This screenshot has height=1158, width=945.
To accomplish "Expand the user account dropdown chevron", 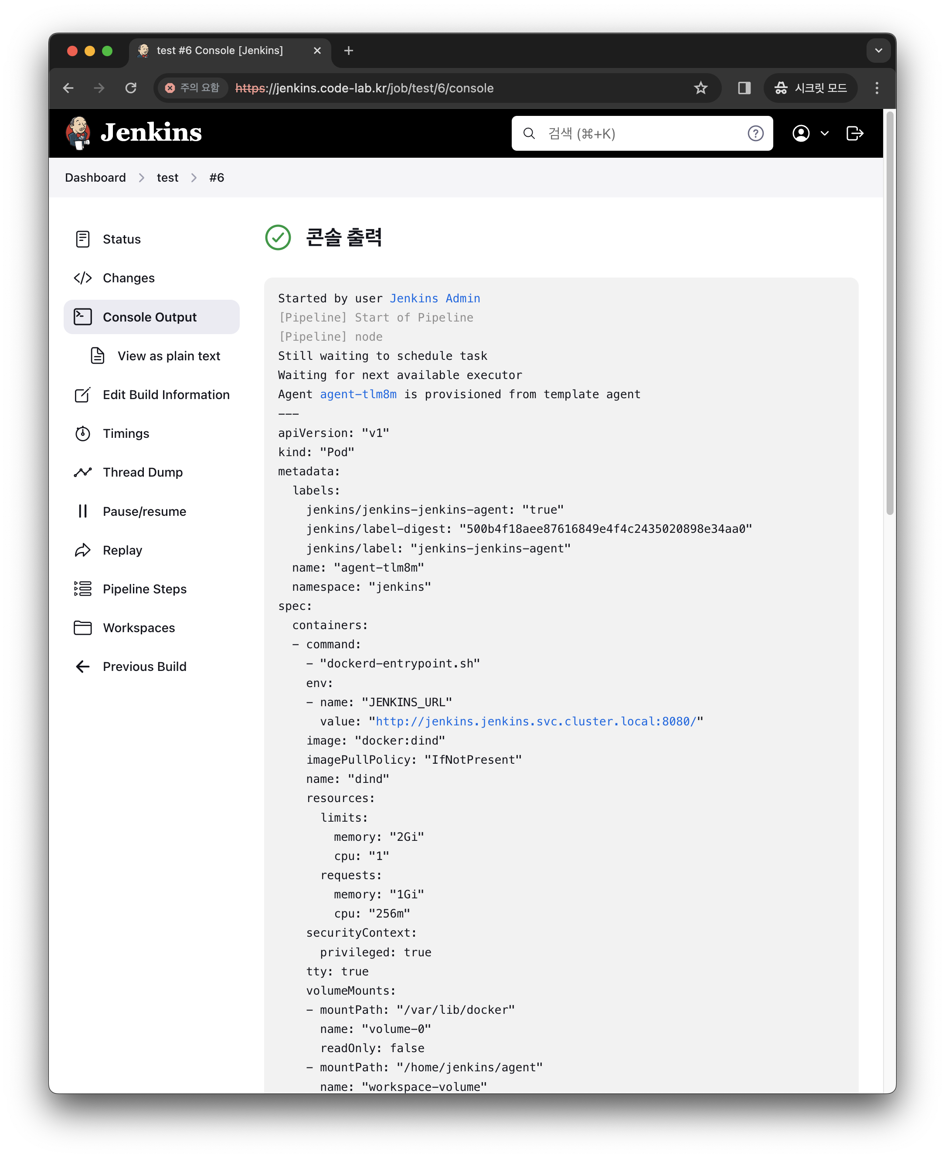I will (824, 133).
